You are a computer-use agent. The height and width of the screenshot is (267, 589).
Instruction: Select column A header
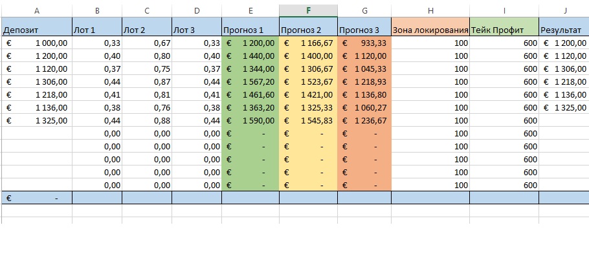[37, 11]
